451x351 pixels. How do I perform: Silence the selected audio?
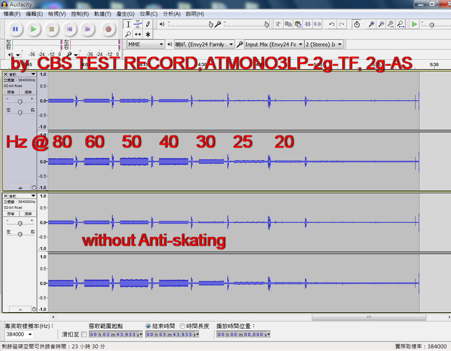point(317,25)
